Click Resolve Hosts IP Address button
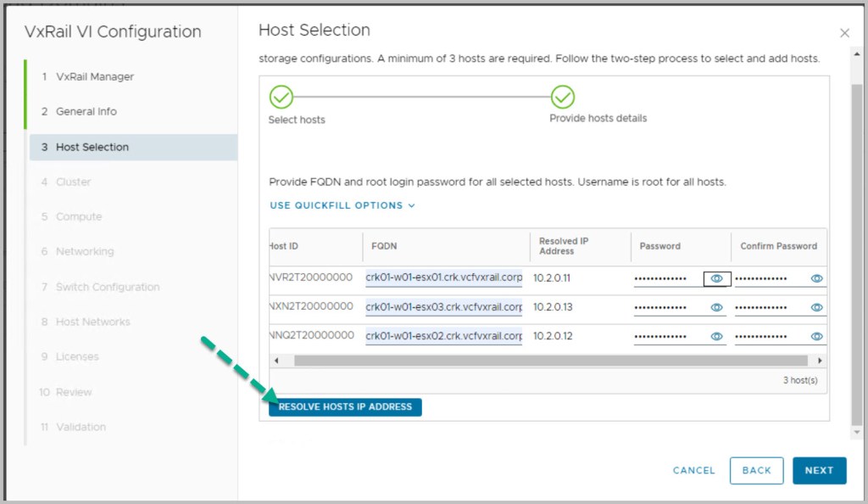The width and height of the screenshot is (868, 504). tap(345, 407)
